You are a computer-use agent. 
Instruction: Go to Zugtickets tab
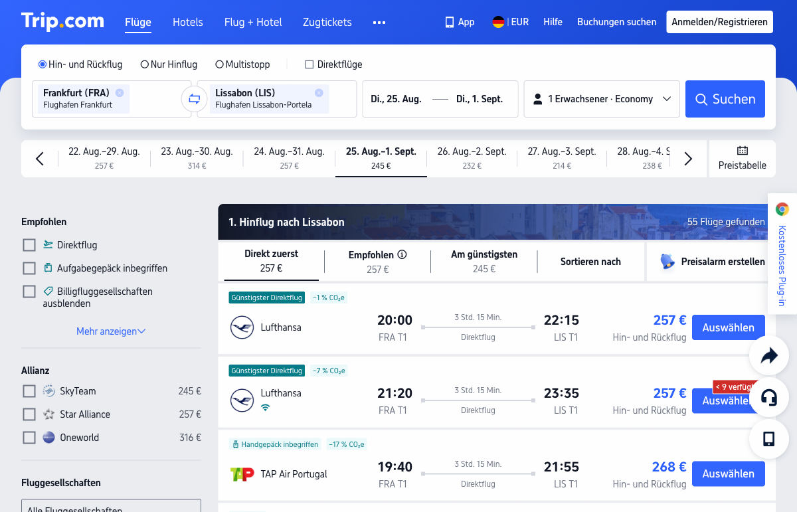coord(327,22)
